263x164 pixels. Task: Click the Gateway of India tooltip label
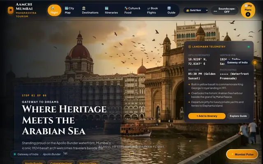coord(237,62)
